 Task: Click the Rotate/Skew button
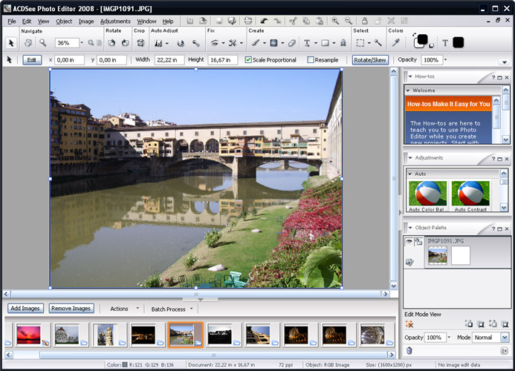click(x=370, y=60)
